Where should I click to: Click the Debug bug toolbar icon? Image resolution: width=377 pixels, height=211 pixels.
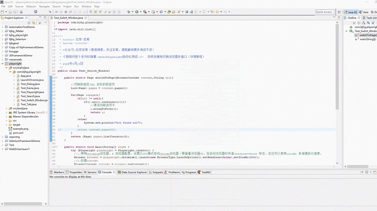129,12
